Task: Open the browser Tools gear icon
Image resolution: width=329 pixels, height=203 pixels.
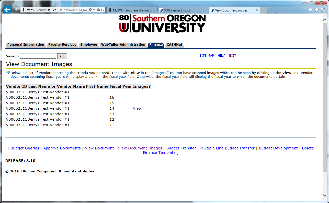Action: click(323, 10)
